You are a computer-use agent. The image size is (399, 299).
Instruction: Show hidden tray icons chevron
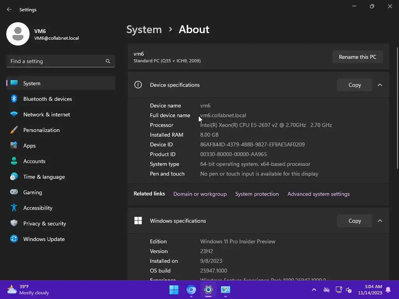click(314, 290)
